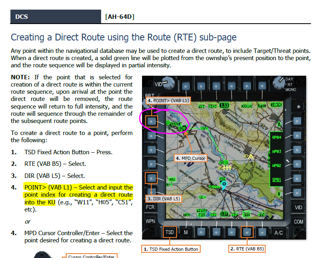This screenshot has width=323, height=258.
Task: Click the "[AH-64D]" header text
Action: pyautogui.click(x=120, y=17)
